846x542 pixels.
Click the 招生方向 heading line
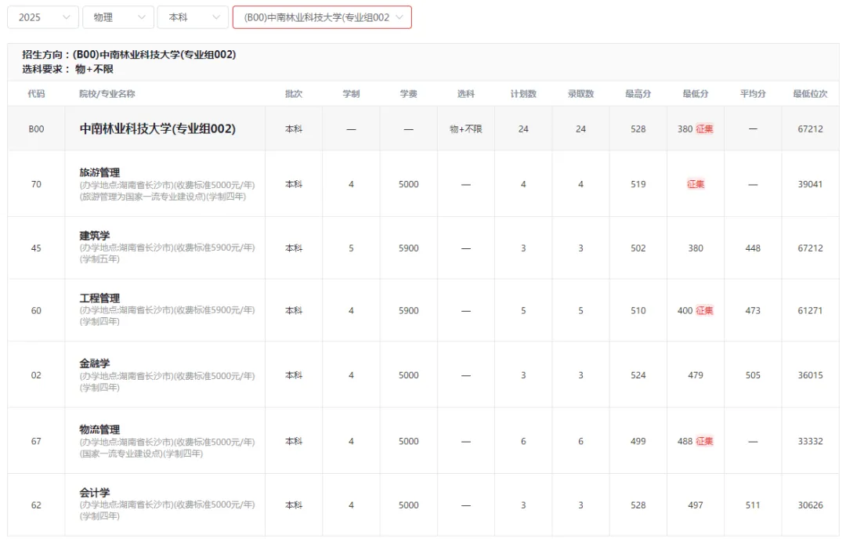point(129,55)
